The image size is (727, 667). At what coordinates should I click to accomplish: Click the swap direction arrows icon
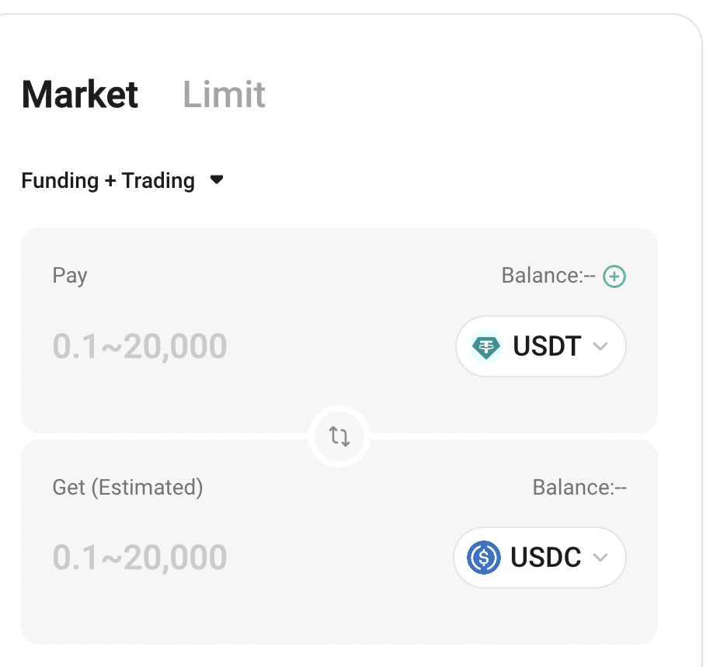338,436
